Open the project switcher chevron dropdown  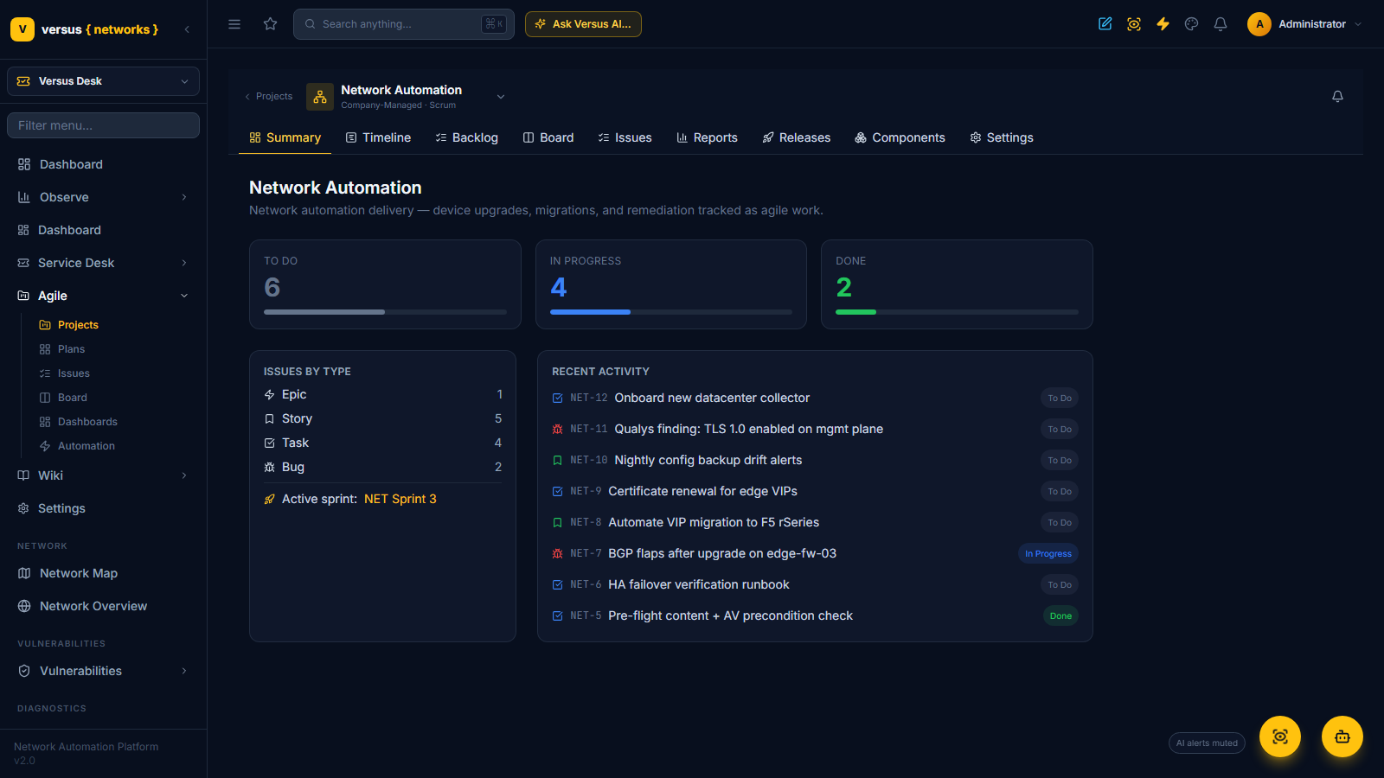pos(501,97)
